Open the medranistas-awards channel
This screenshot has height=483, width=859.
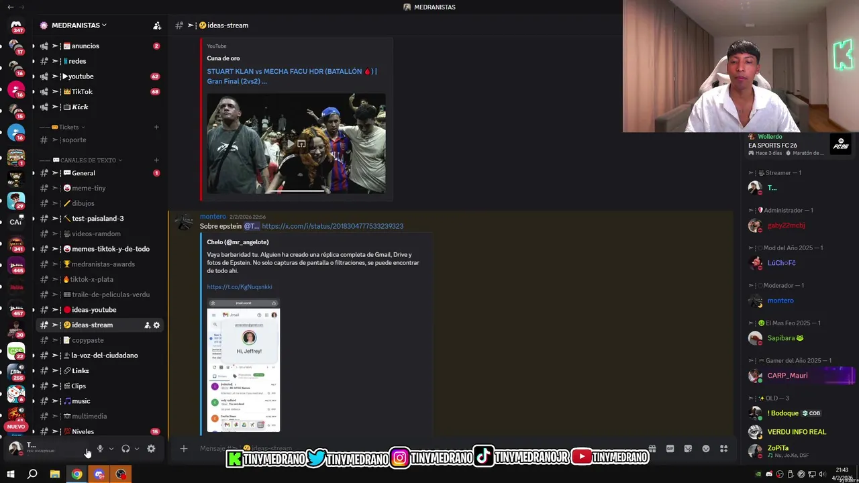[99, 264]
